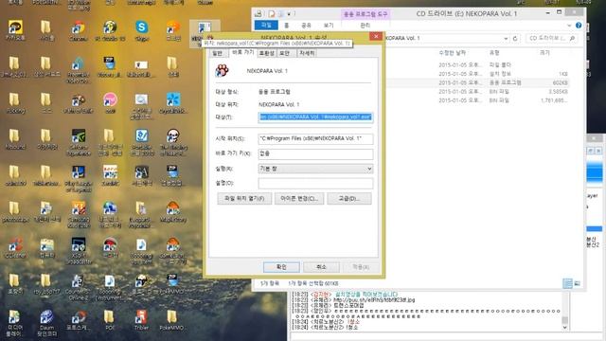The width and height of the screenshot is (606, 341).
Task: Select the 602KB 응용 프로그램 file row
Action: click(x=477, y=82)
